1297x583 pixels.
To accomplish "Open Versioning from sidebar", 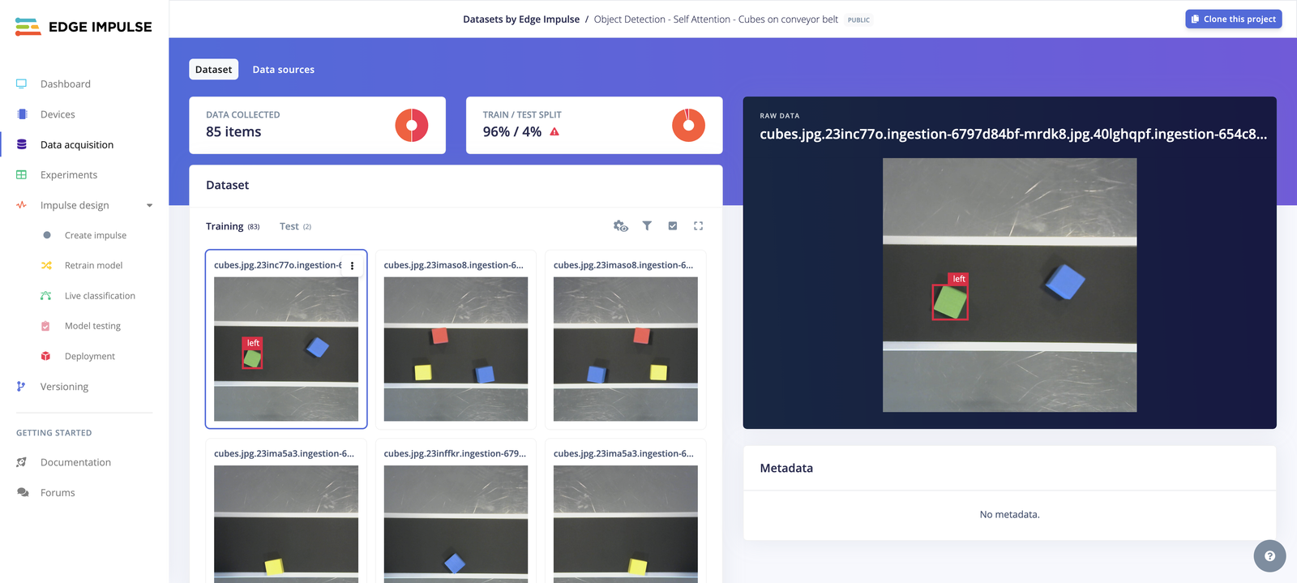I will 64,387.
